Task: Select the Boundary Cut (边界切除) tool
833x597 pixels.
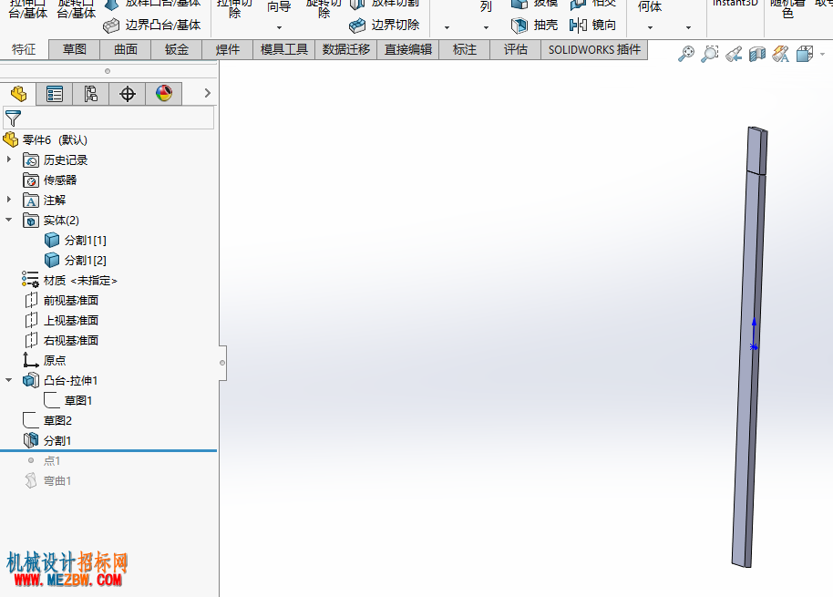Action: coord(384,25)
